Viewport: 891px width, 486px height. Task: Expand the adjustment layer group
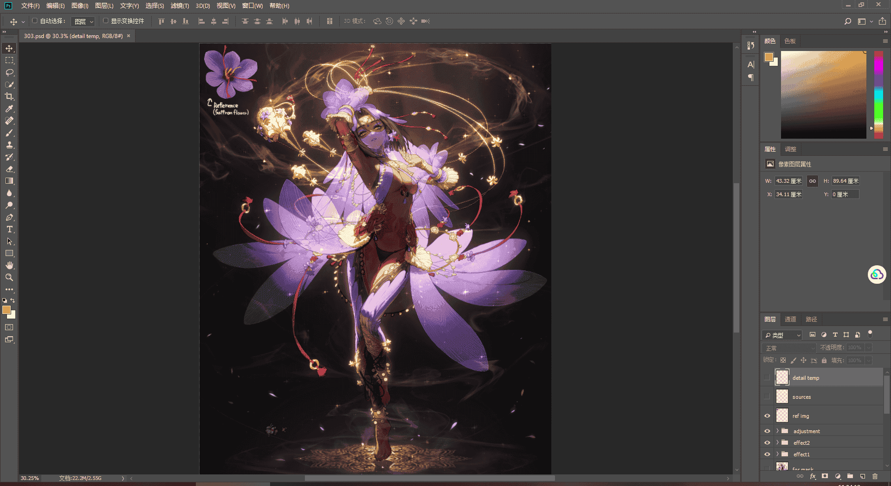click(777, 431)
